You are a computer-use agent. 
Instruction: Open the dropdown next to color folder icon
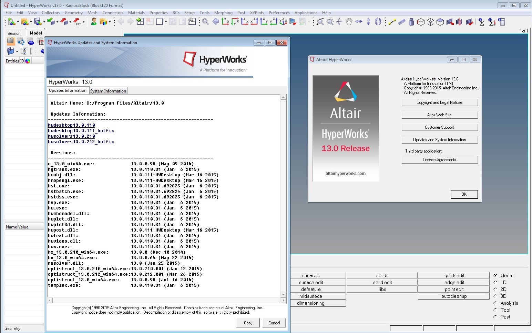click(110, 22)
